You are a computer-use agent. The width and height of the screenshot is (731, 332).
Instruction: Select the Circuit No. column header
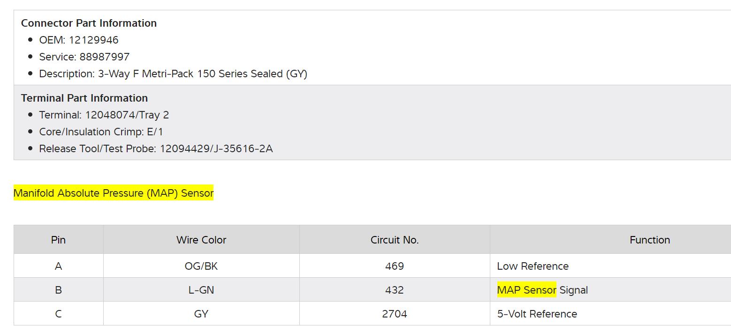point(395,240)
